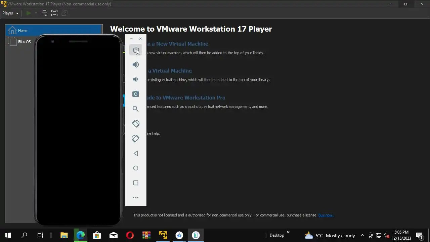Open Microsoft Store from taskbar
The width and height of the screenshot is (430, 242).
click(97, 235)
